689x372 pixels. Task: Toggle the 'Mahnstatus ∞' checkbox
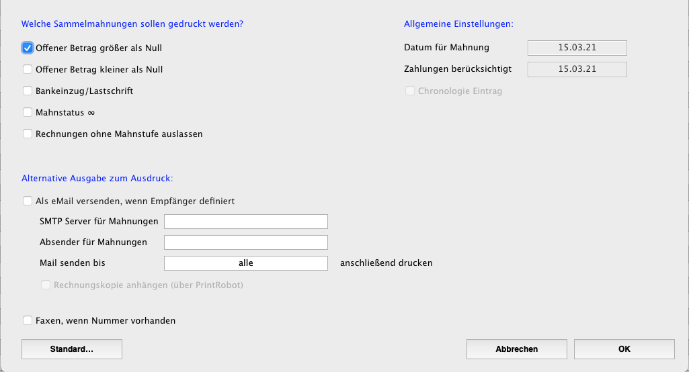[28, 112]
